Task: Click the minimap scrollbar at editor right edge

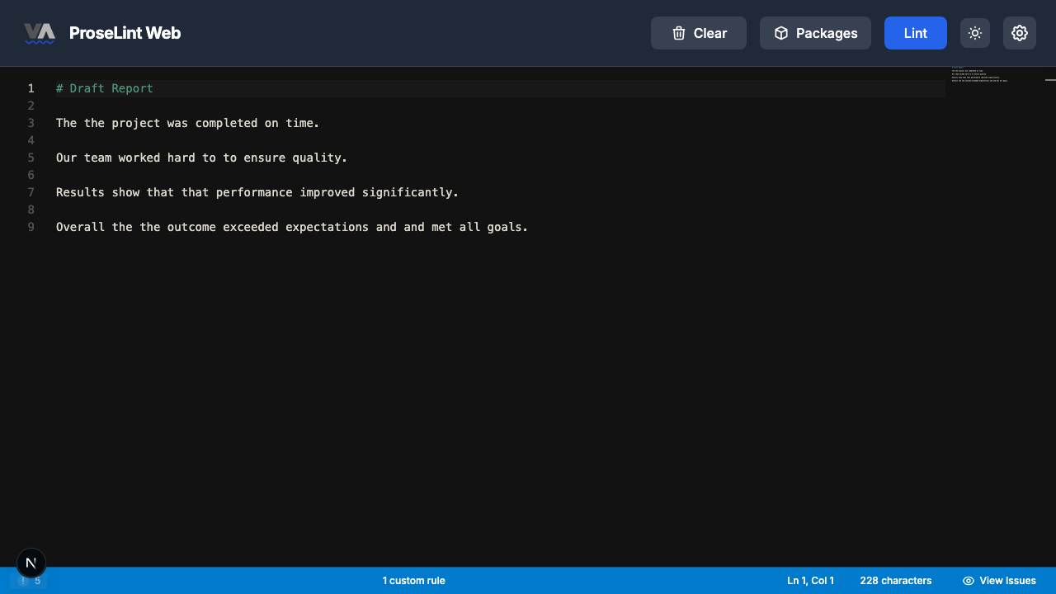Action: point(1051,78)
